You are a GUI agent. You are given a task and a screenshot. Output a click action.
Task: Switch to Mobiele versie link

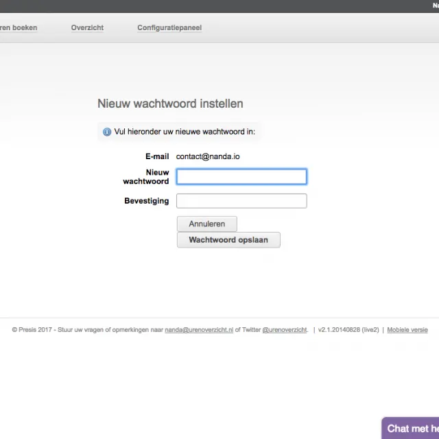click(x=407, y=330)
